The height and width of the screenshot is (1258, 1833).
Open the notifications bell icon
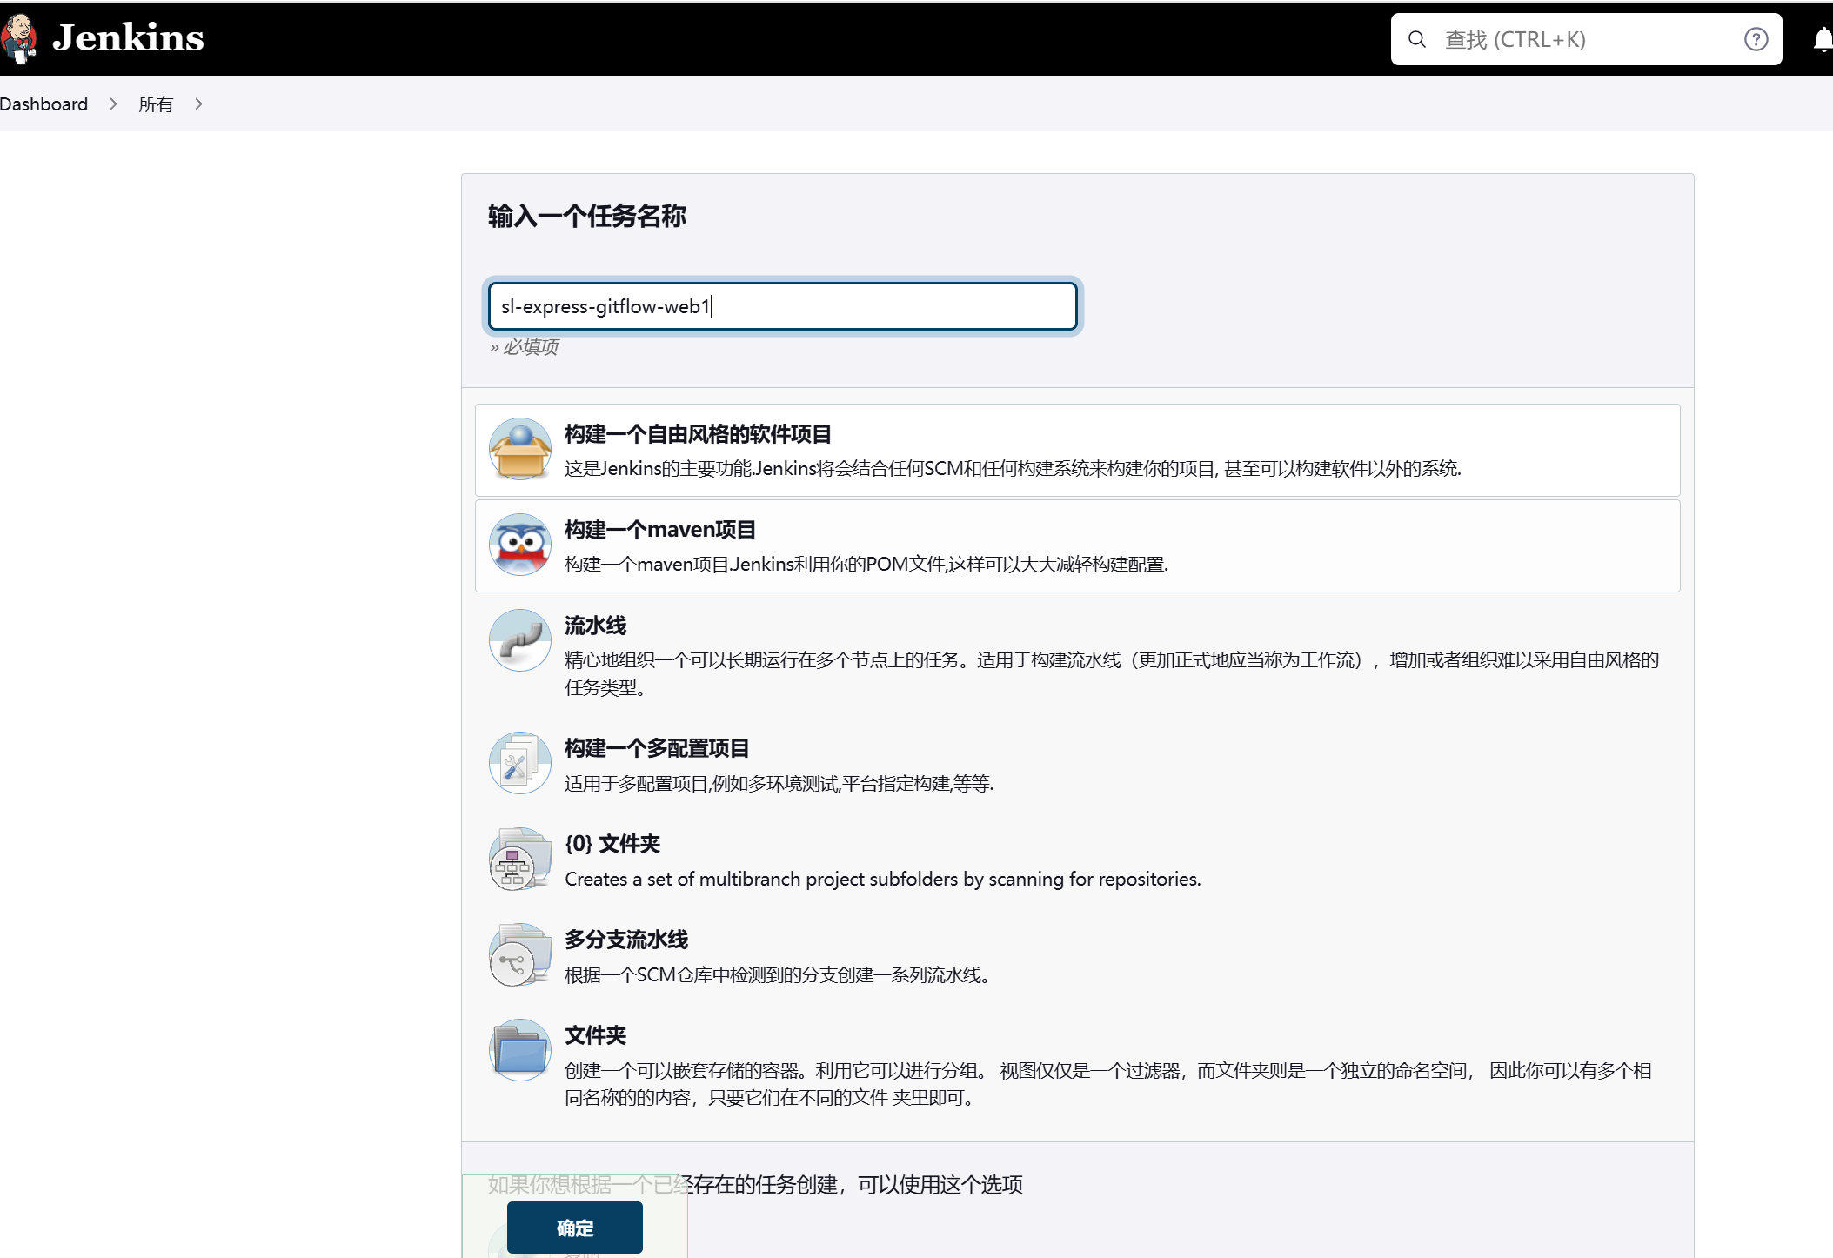[1823, 39]
